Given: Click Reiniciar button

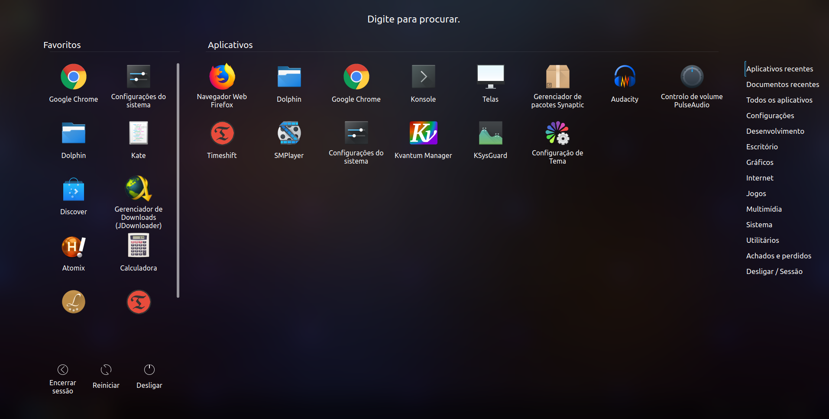Looking at the screenshot, I should tap(106, 377).
